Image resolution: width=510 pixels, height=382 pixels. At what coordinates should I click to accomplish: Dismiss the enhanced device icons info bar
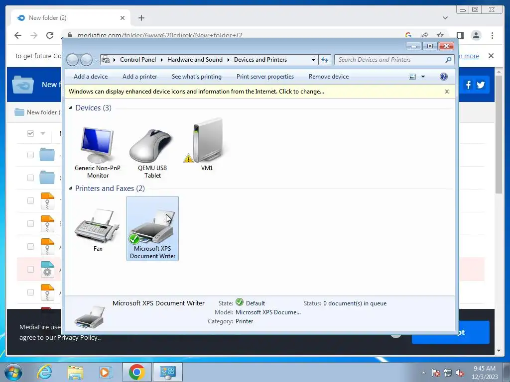coord(447,92)
